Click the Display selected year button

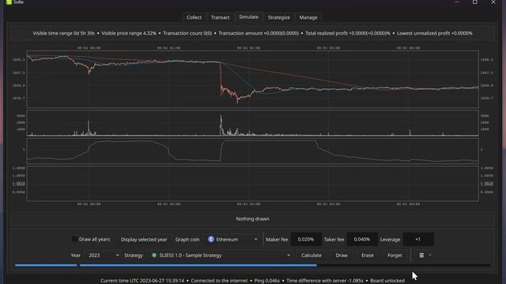[144, 240]
